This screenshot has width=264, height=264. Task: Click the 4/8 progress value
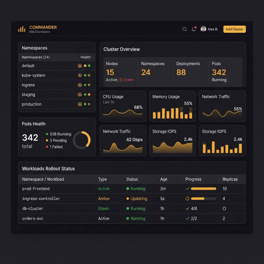pos(194,208)
